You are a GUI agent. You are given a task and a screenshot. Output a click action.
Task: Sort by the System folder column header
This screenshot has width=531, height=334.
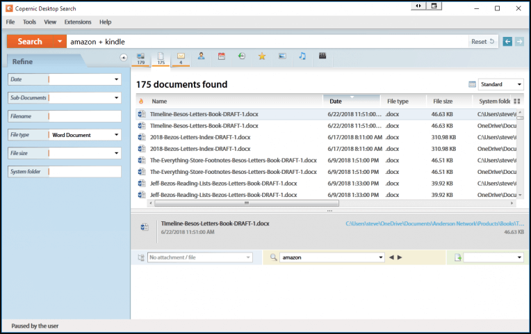click(x=493, y=101)
